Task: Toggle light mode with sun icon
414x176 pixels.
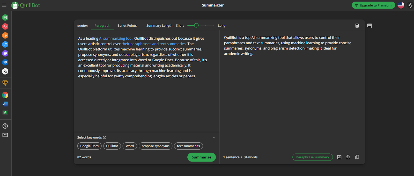Action: pos(410,5)
